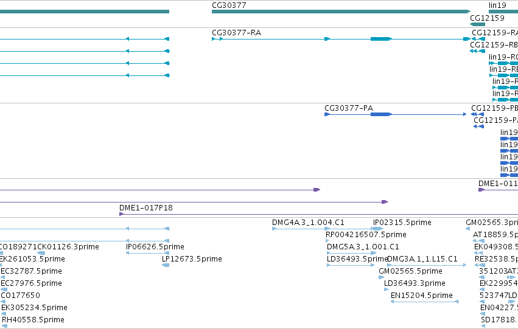Click the lin19 gene label at top
Screen dimensions: 518x329
coord(497,5)
